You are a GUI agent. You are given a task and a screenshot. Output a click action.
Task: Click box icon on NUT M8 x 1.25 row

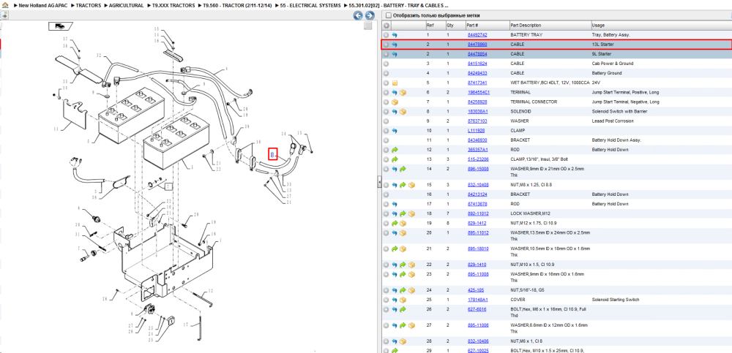(x=411, y=185)
